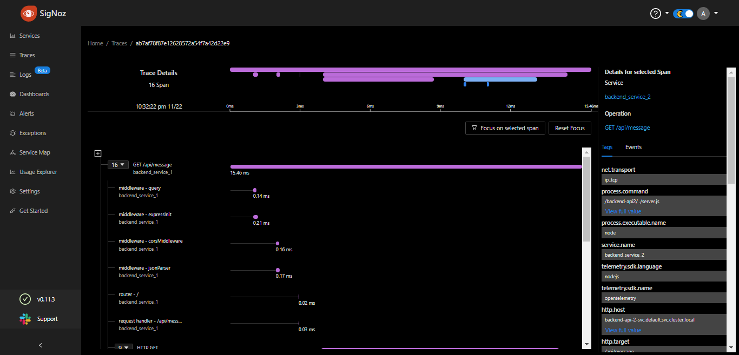739x355 pixels.
Task: Click the Focus on selected span button
Action: point(505,128)
